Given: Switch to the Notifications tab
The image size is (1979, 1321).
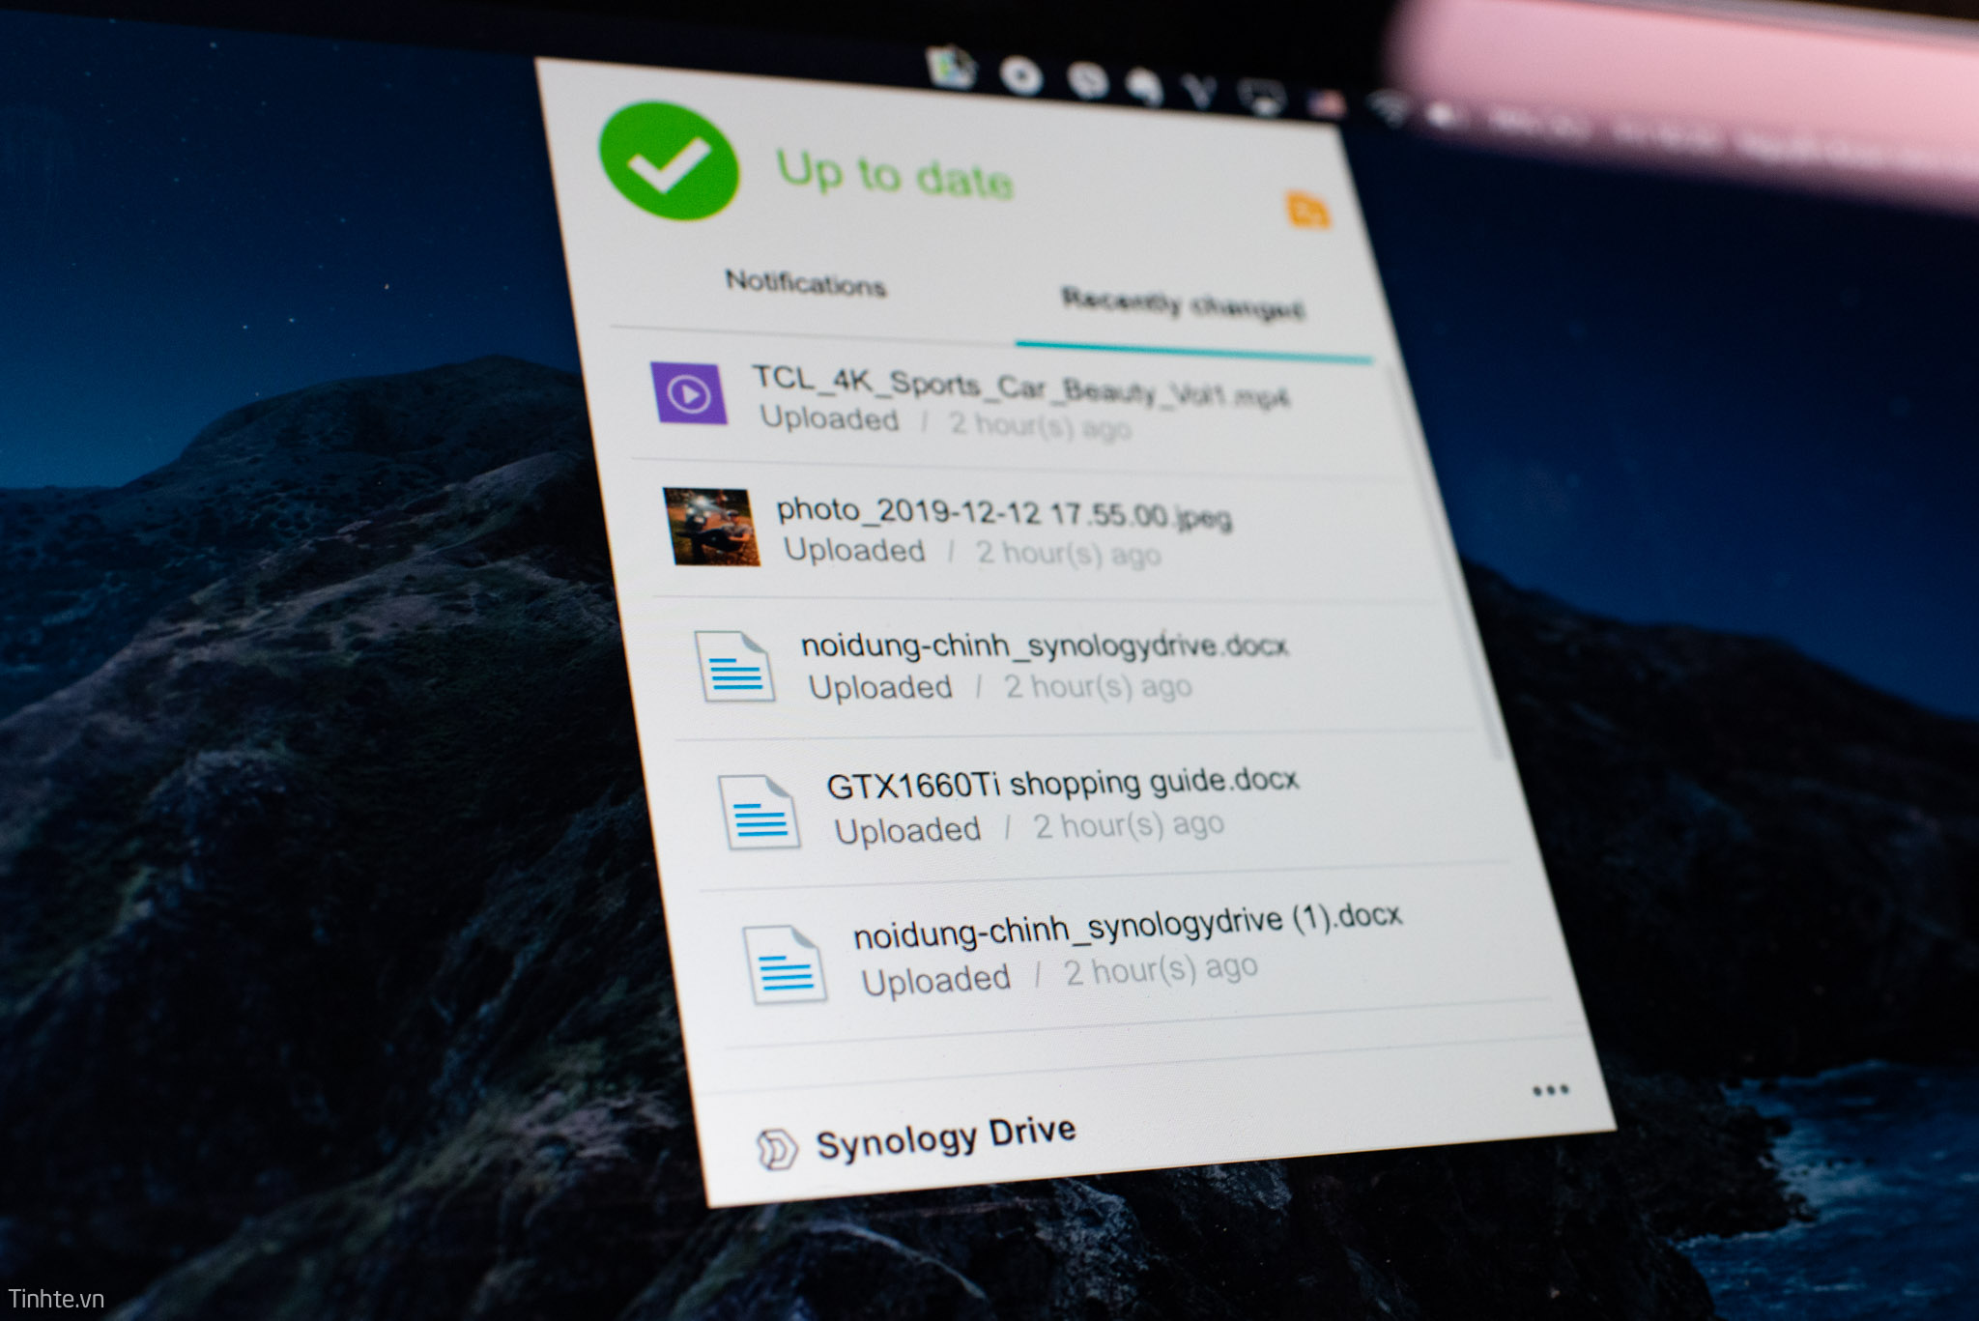Looking at the screenshot, I should (806, 283).
